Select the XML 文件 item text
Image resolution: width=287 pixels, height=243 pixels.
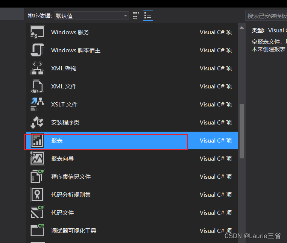coord(64,87)
